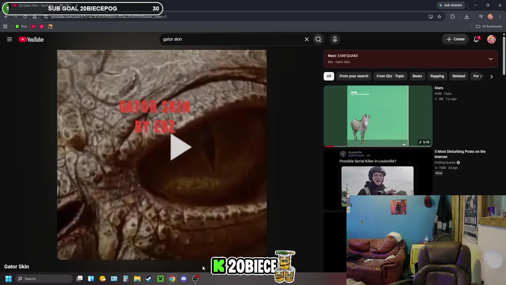The height and width of the screenshot is (285, 506).
Task: Install app from the address bar icon
Action: pos(430,17)
